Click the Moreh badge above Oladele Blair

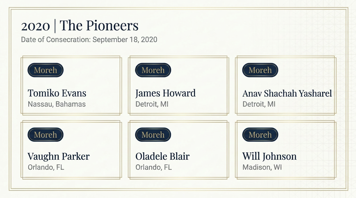[153, 135]
